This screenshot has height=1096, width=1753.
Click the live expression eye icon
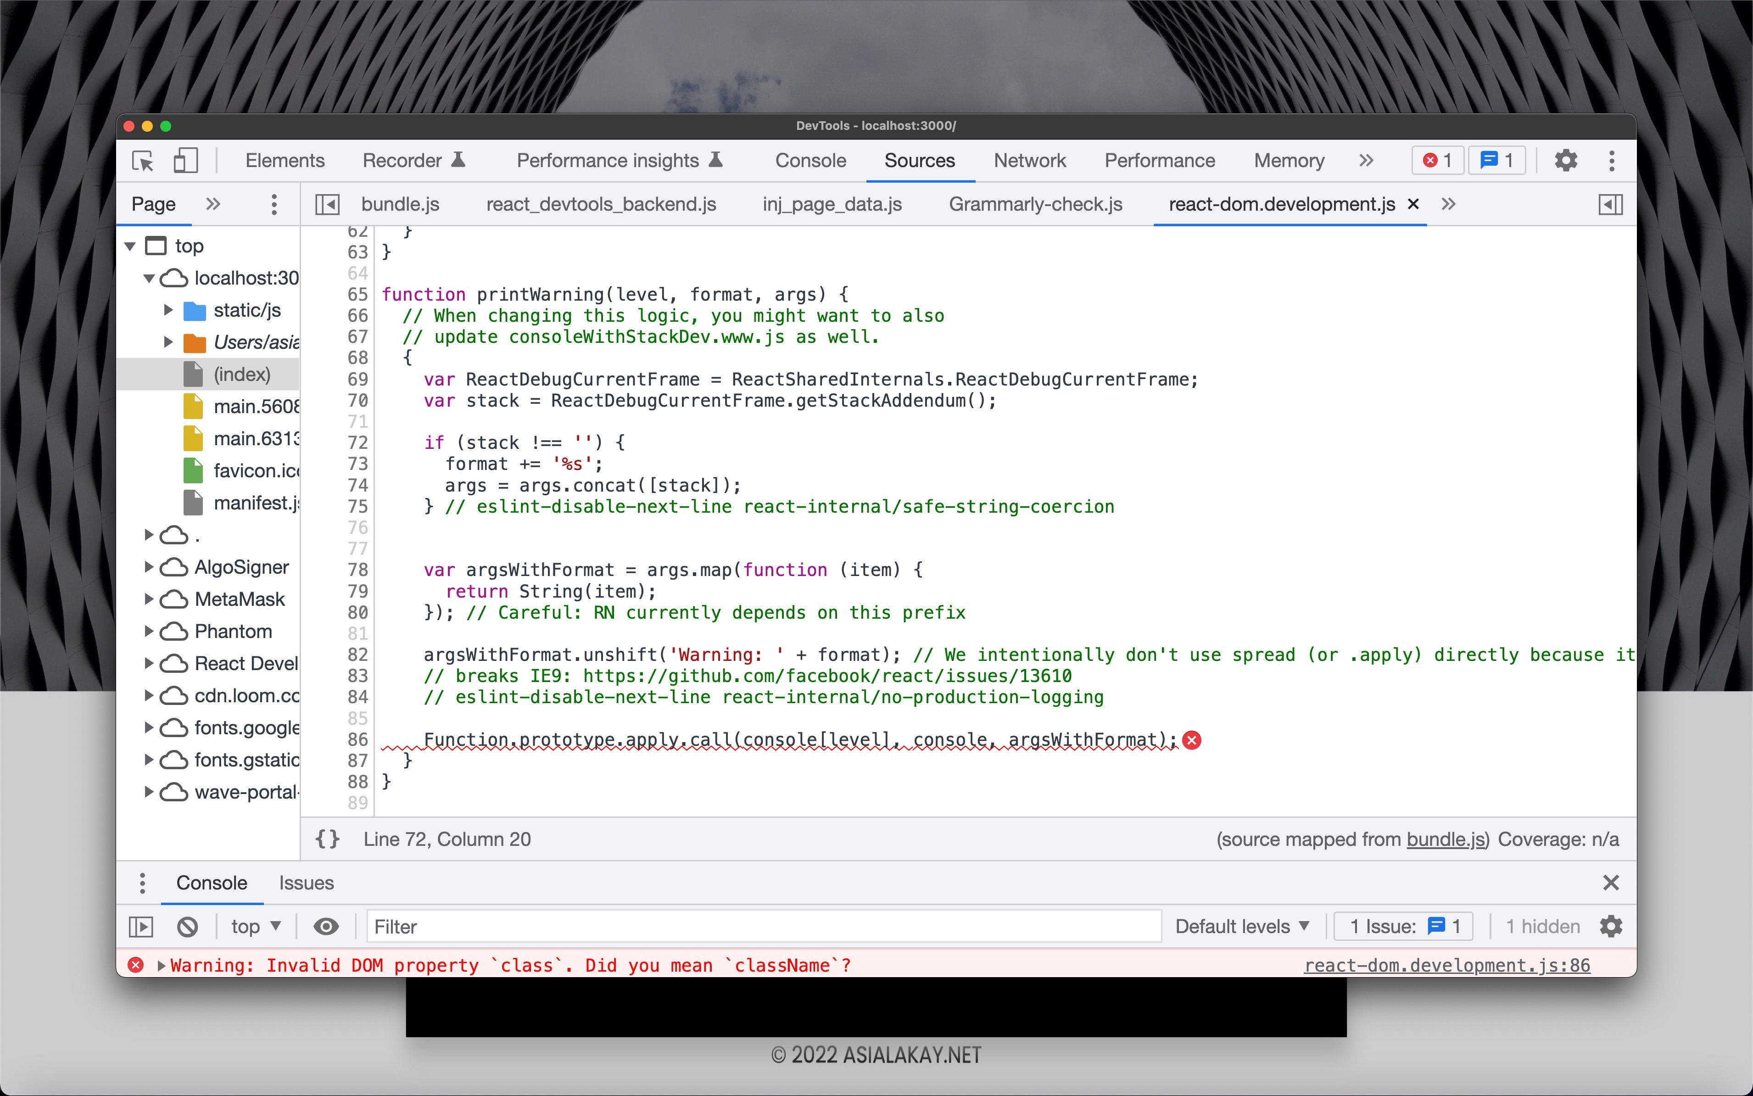tap(326, 926)
